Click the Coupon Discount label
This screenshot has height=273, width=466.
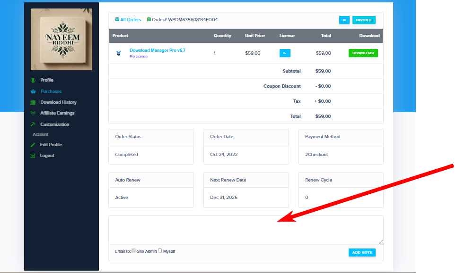(282, 86)
